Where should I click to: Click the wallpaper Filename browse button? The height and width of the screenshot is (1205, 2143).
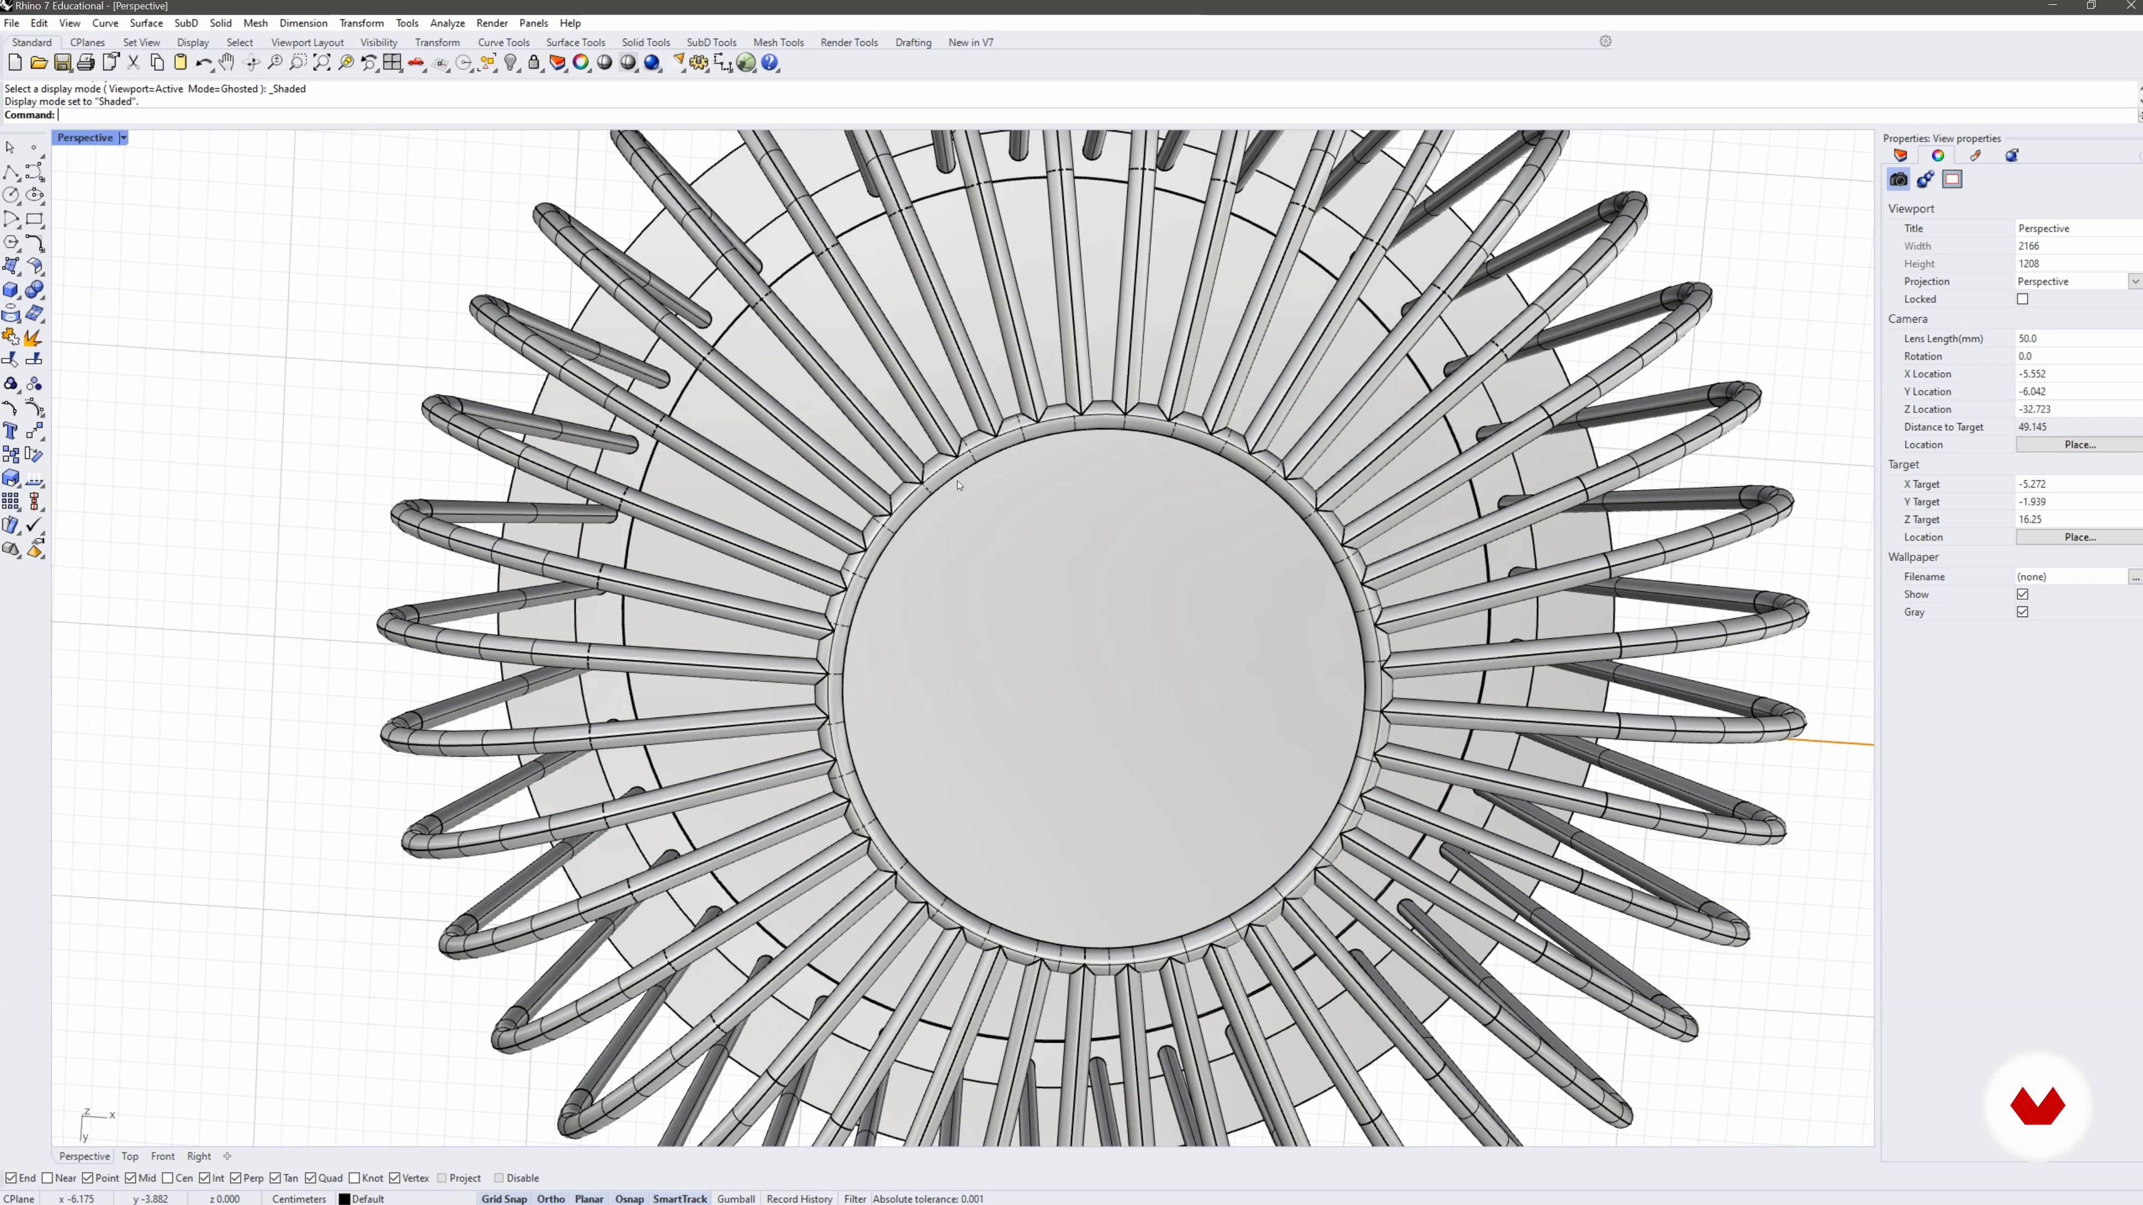(x=2135, y=577)
